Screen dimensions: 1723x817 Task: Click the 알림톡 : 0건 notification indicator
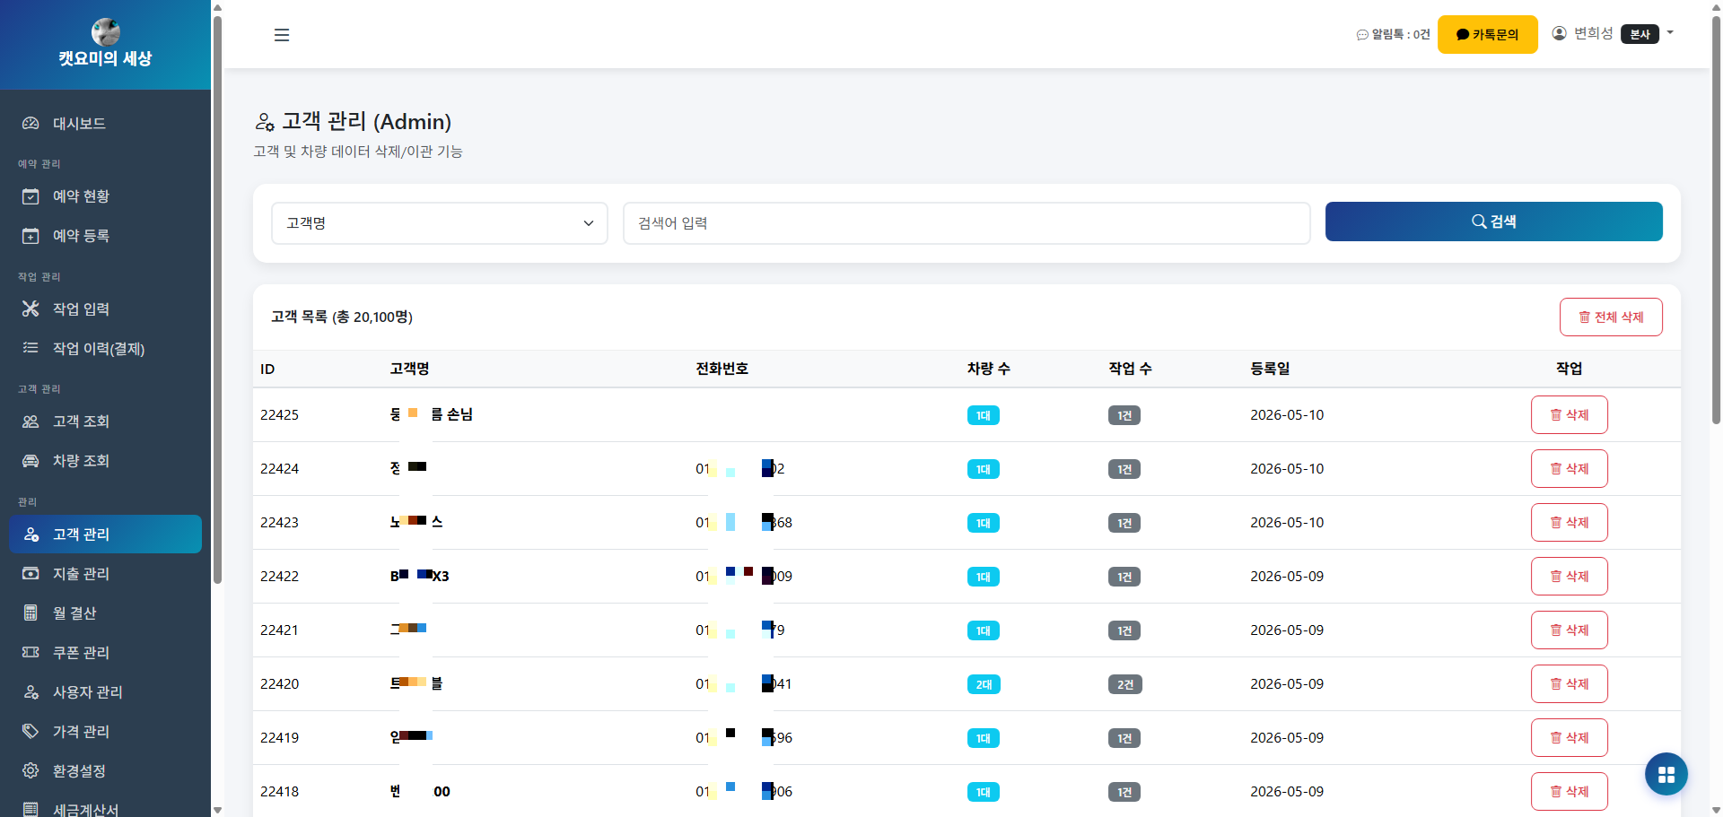click(x=1393, y=35)
